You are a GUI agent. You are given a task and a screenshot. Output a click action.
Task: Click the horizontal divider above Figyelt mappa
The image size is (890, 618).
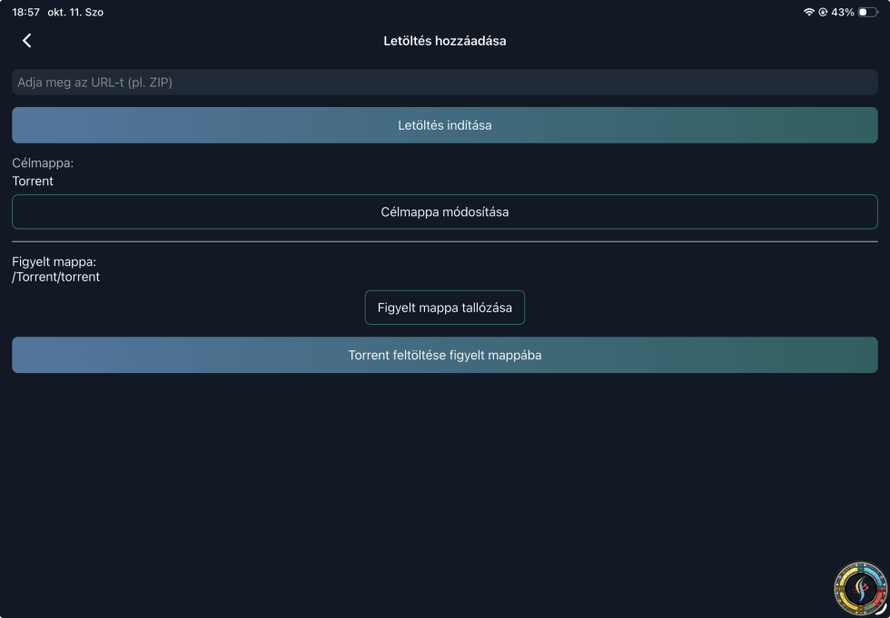[x=445, y=241]
